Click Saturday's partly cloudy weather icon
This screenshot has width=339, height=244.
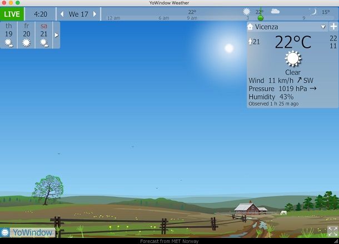[44, 43]
